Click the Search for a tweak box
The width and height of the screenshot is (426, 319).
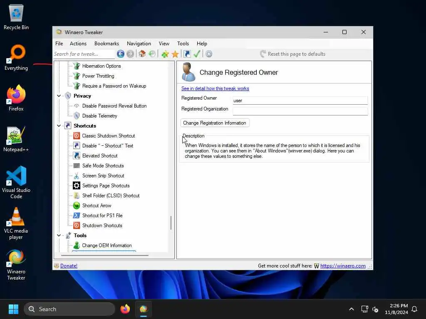[84, 54]
